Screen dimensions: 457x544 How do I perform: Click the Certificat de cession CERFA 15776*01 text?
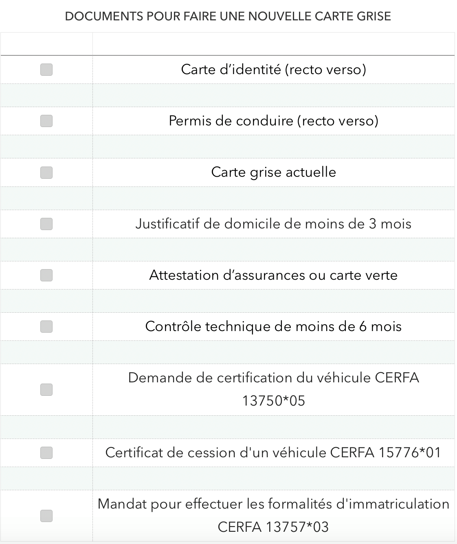click(274, 452)
